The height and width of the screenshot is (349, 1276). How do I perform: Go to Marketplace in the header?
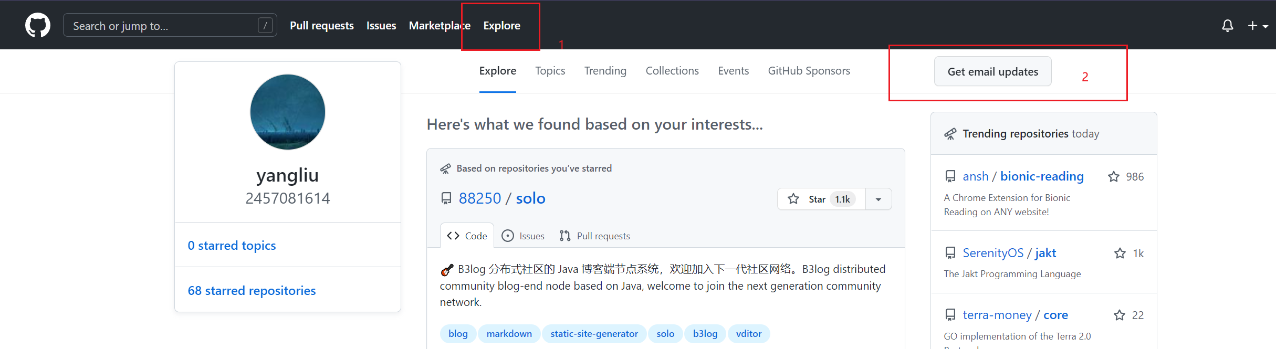pyautogui.click(x=440, y=25)
